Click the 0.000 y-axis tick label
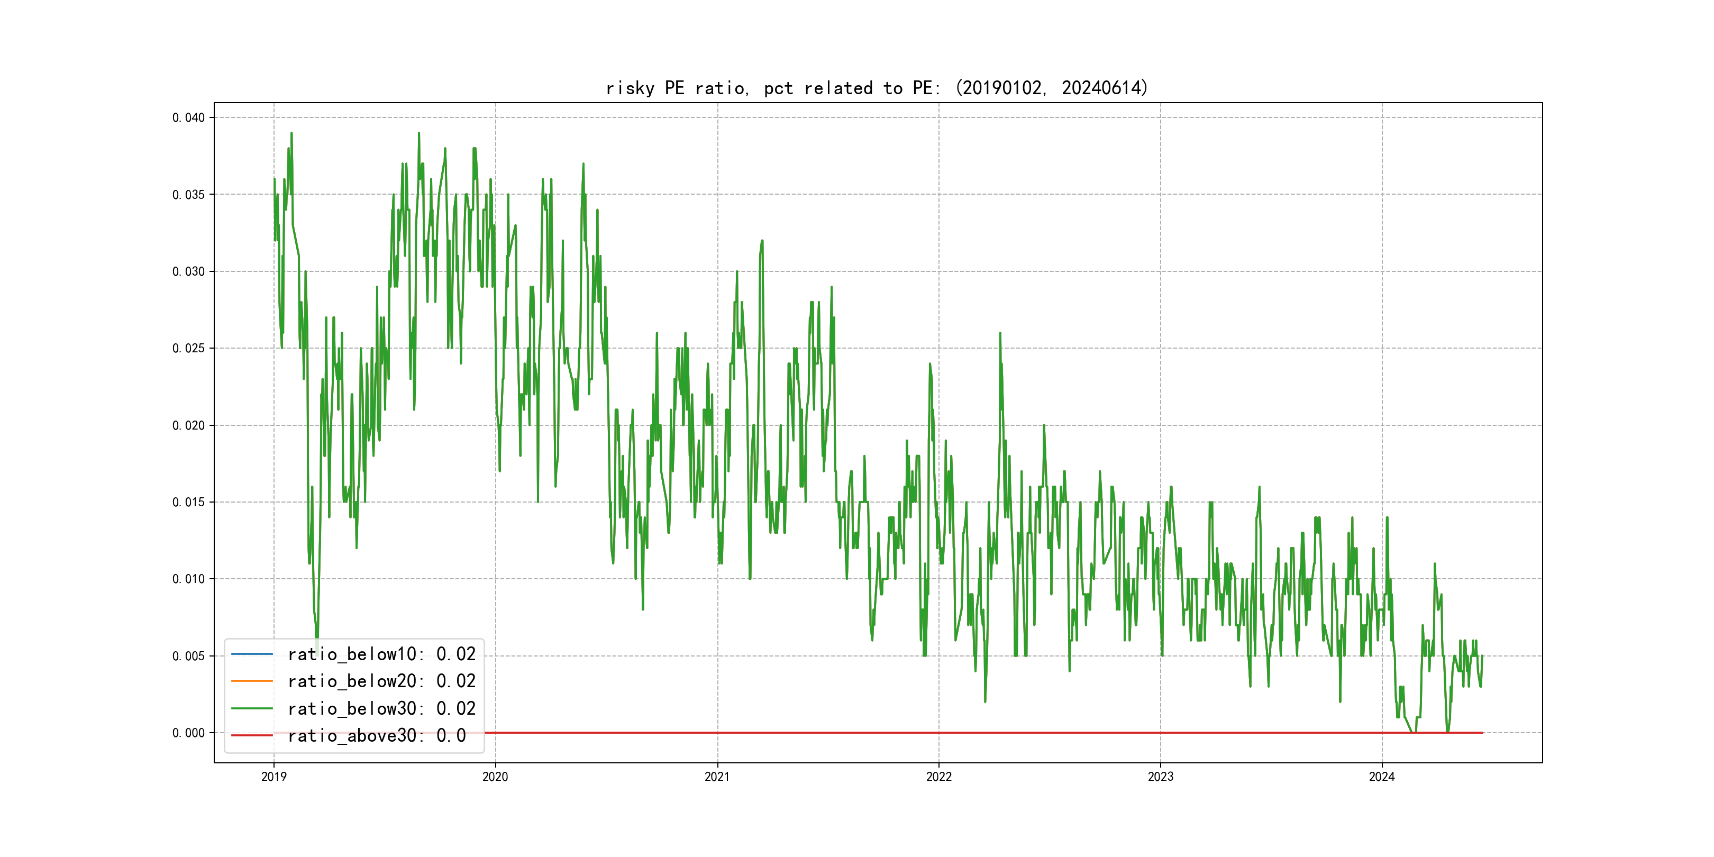The image size is (1714, 857). [188, 733]
